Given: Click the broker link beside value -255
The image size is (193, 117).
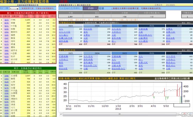Looking at the screenshot, I should click(141, 56).
